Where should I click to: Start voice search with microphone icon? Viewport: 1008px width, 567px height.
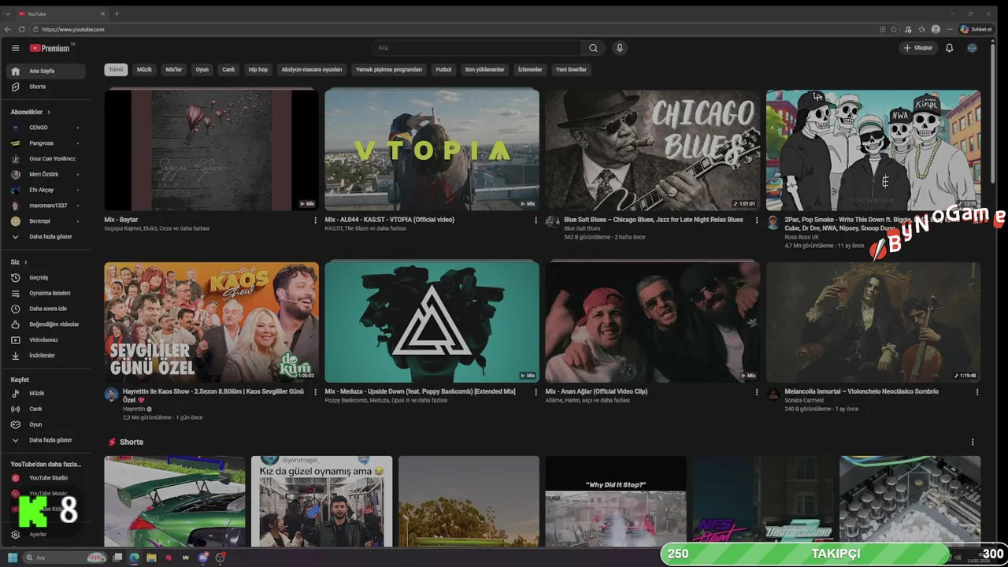pyautogui.click(x=620, y=48)
